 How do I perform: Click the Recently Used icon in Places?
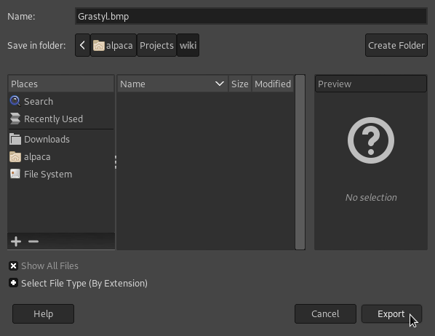15,119
